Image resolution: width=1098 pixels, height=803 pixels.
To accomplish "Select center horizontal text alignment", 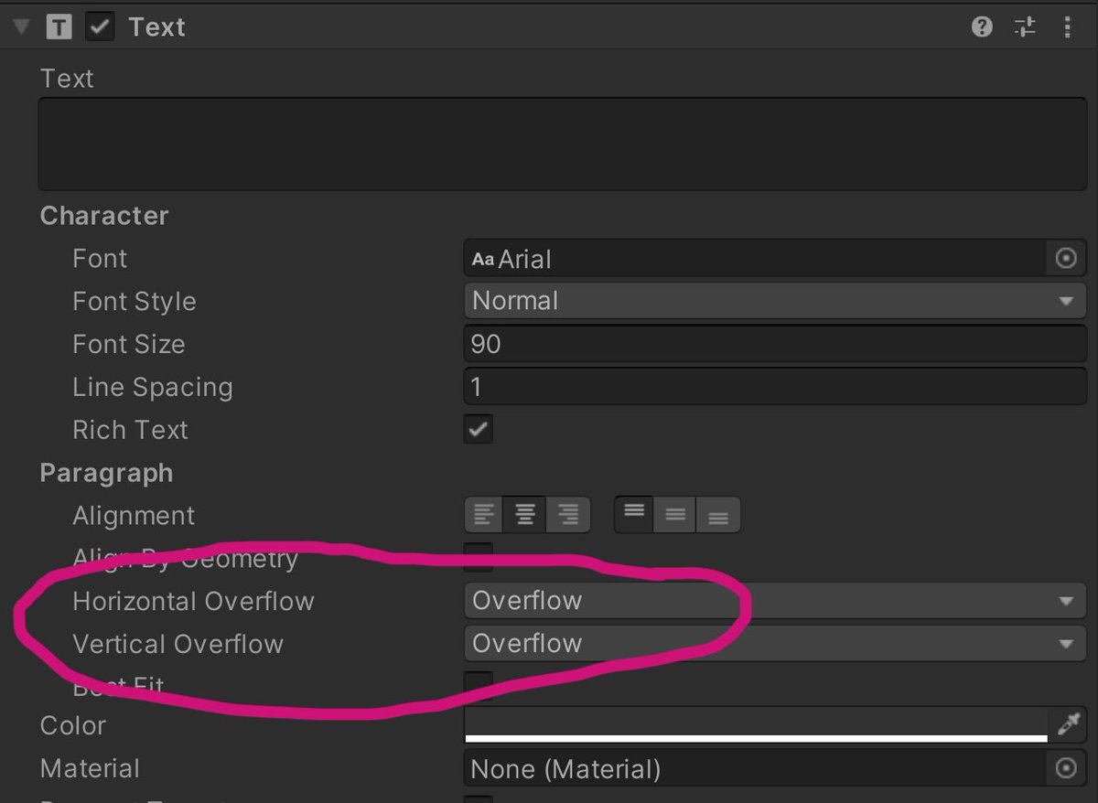I will coord(525,514).
